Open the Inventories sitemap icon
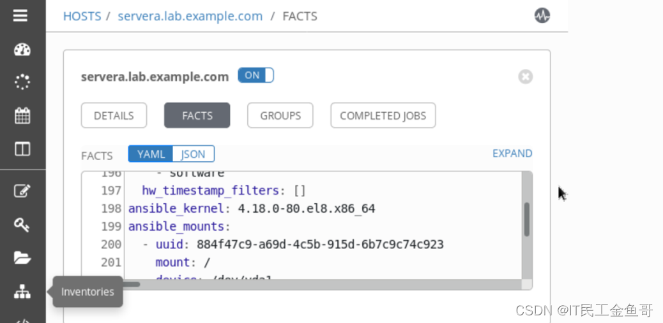This screenshot has height=323, width=663. point(22,291)
